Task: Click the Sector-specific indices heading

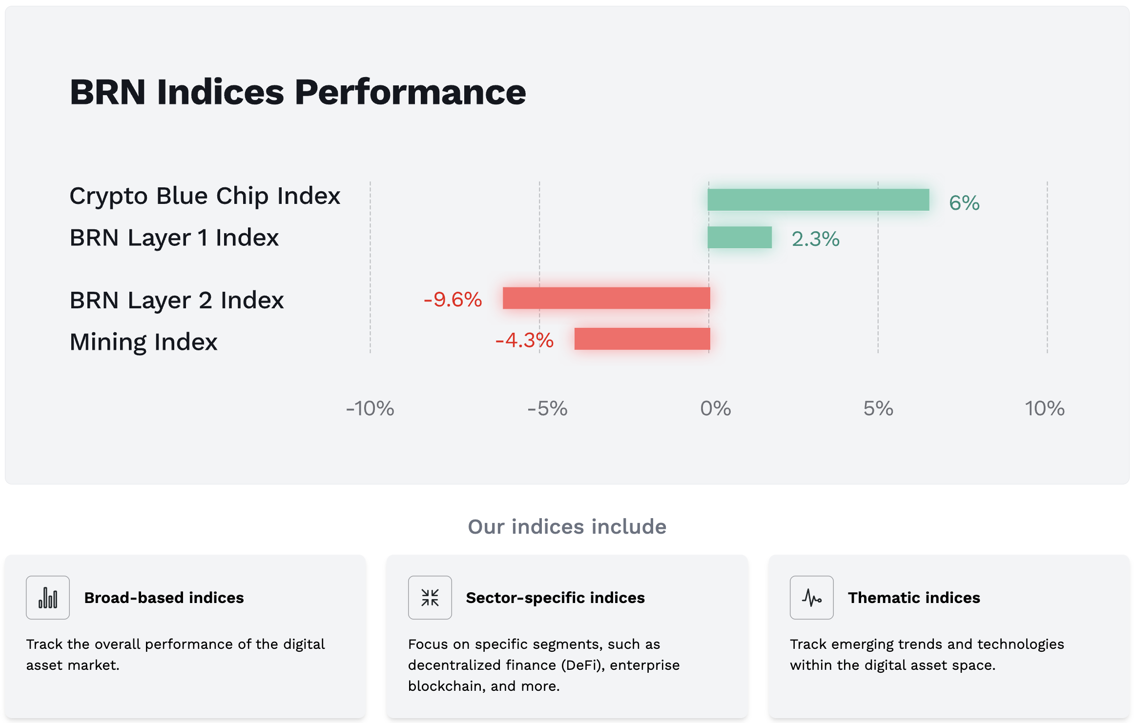Action: point(555,598)
